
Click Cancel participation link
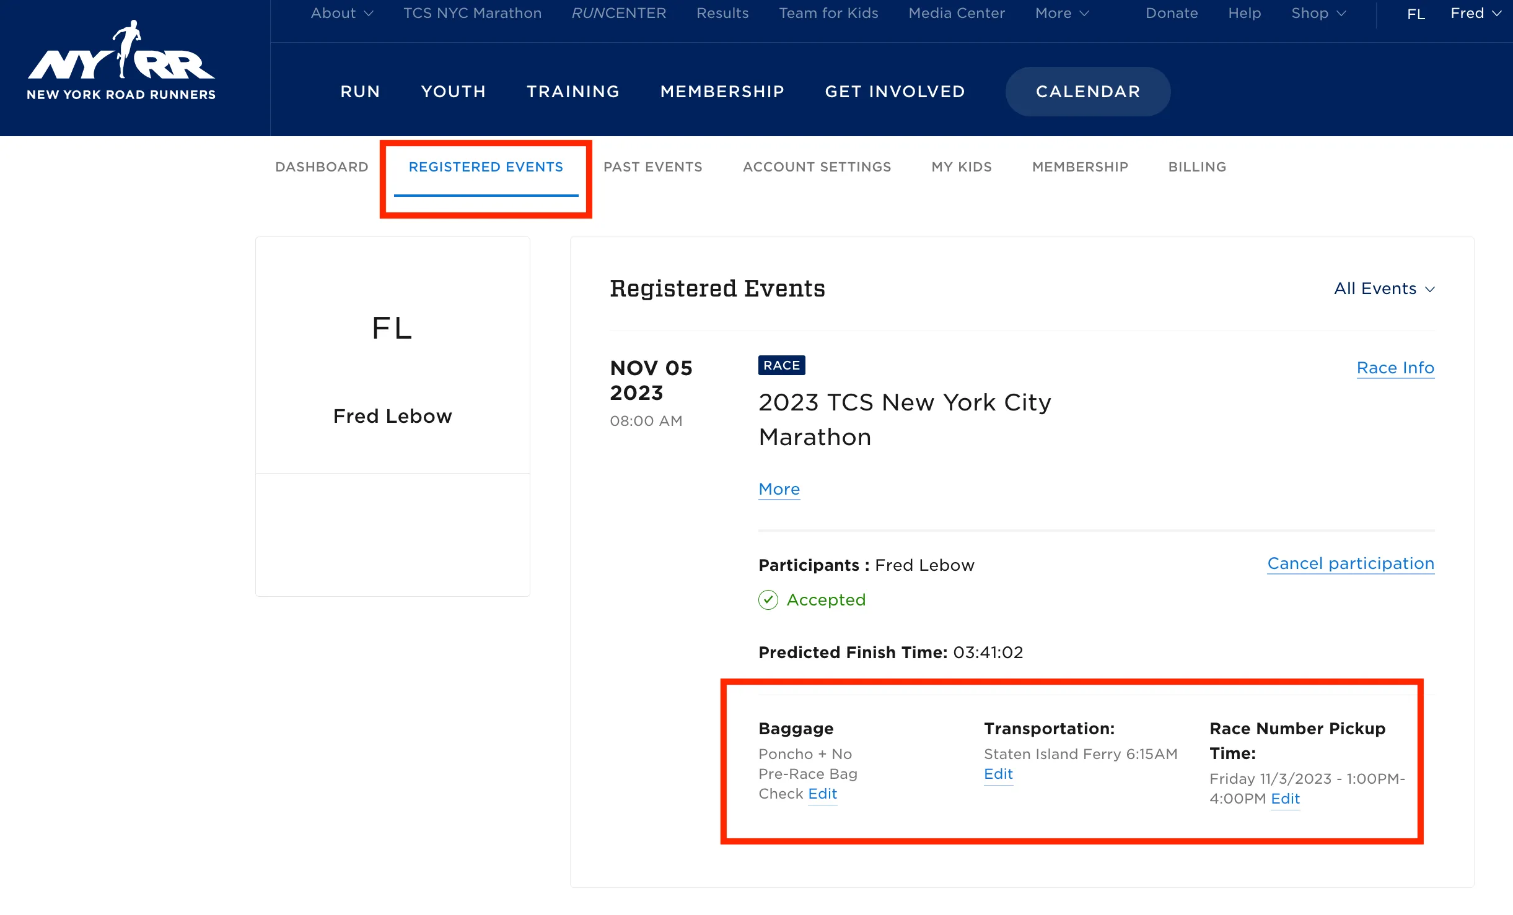click(x=1351, y=563)
